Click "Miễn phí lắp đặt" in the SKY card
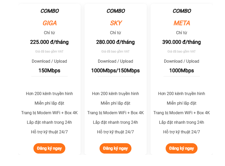This screenshot has width=225, height=166. [x=115, y=103]
